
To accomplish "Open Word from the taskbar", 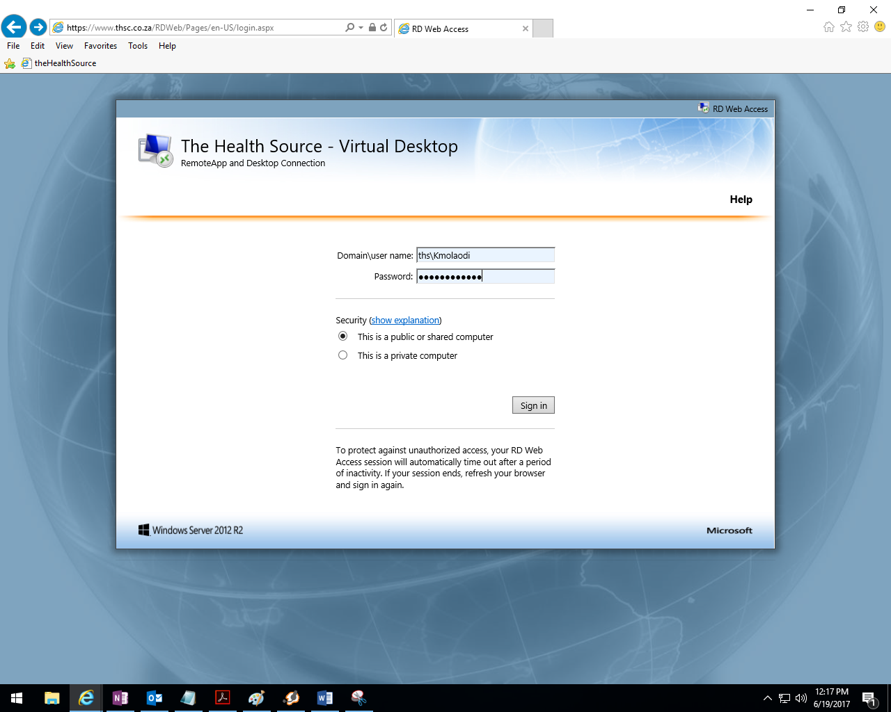I will coord(325,698).
